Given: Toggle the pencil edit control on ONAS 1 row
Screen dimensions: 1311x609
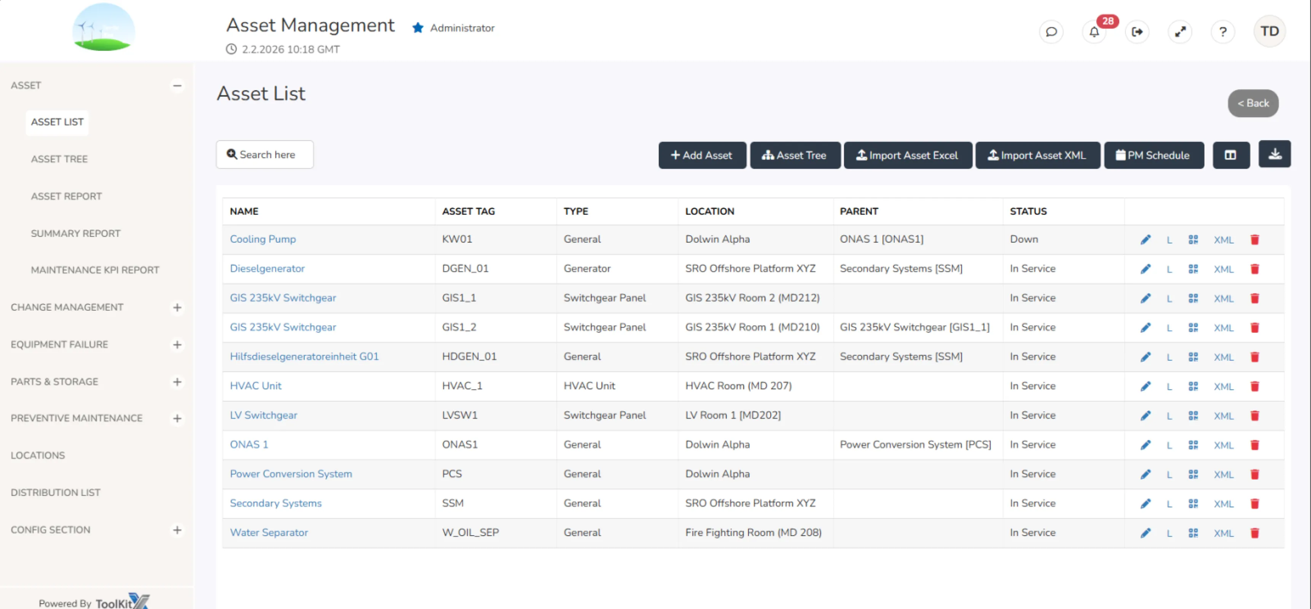Looking at the screenshot, I should (x=1145, y=445).
